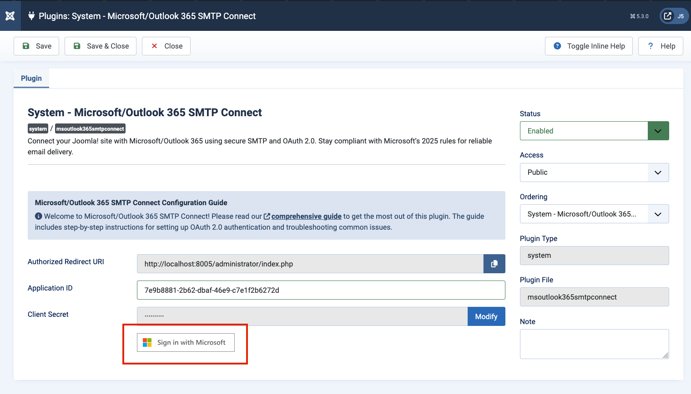The height and width of the screenshot is (394, 691).
Task: Click the Application ID label
Action: pyautogui.click(x=50, y=288)
